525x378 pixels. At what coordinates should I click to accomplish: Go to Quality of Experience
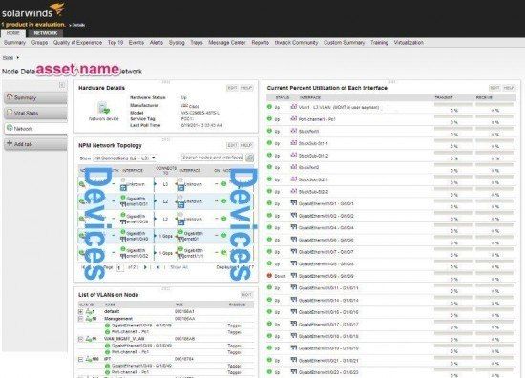[x=77, y=43]
